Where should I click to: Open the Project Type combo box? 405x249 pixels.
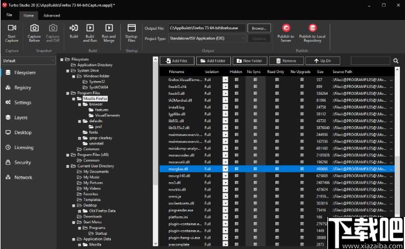click(207, 38)
